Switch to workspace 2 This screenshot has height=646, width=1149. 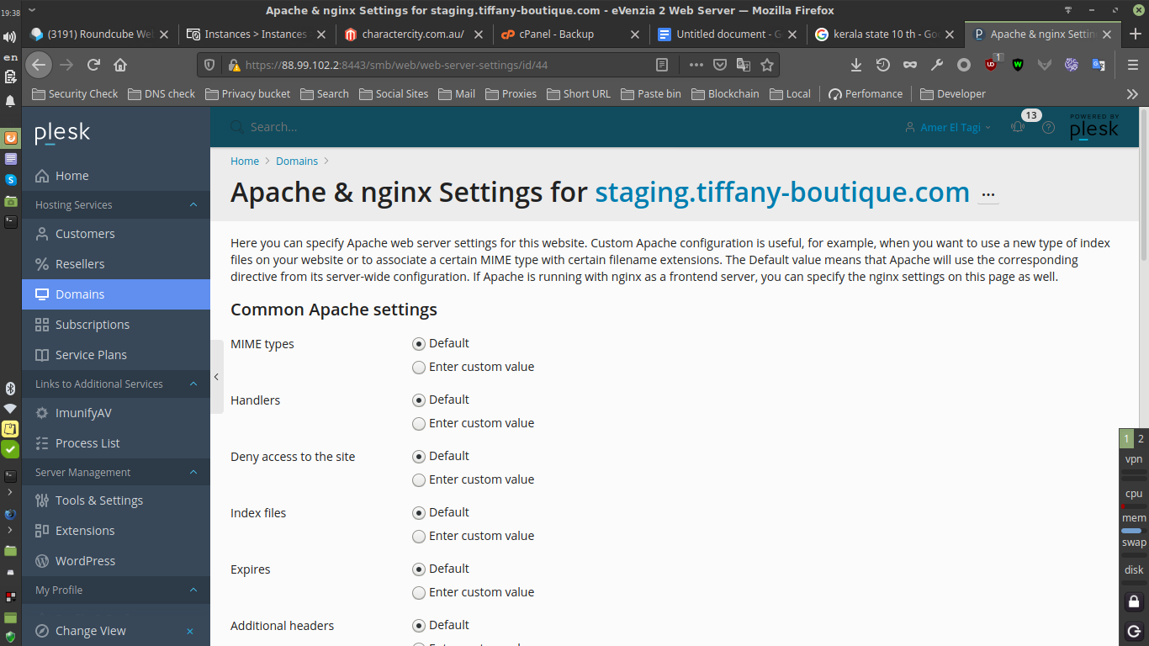tap(1141, 438)
